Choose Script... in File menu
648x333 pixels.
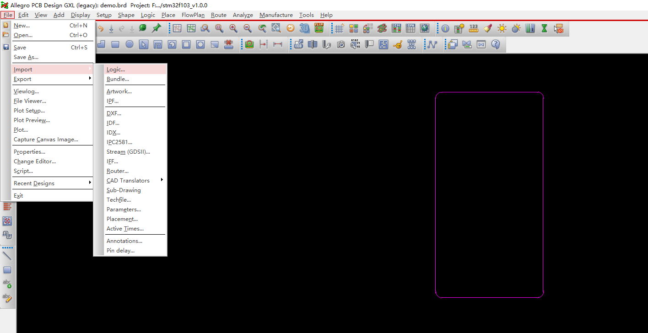pos(52,171)
